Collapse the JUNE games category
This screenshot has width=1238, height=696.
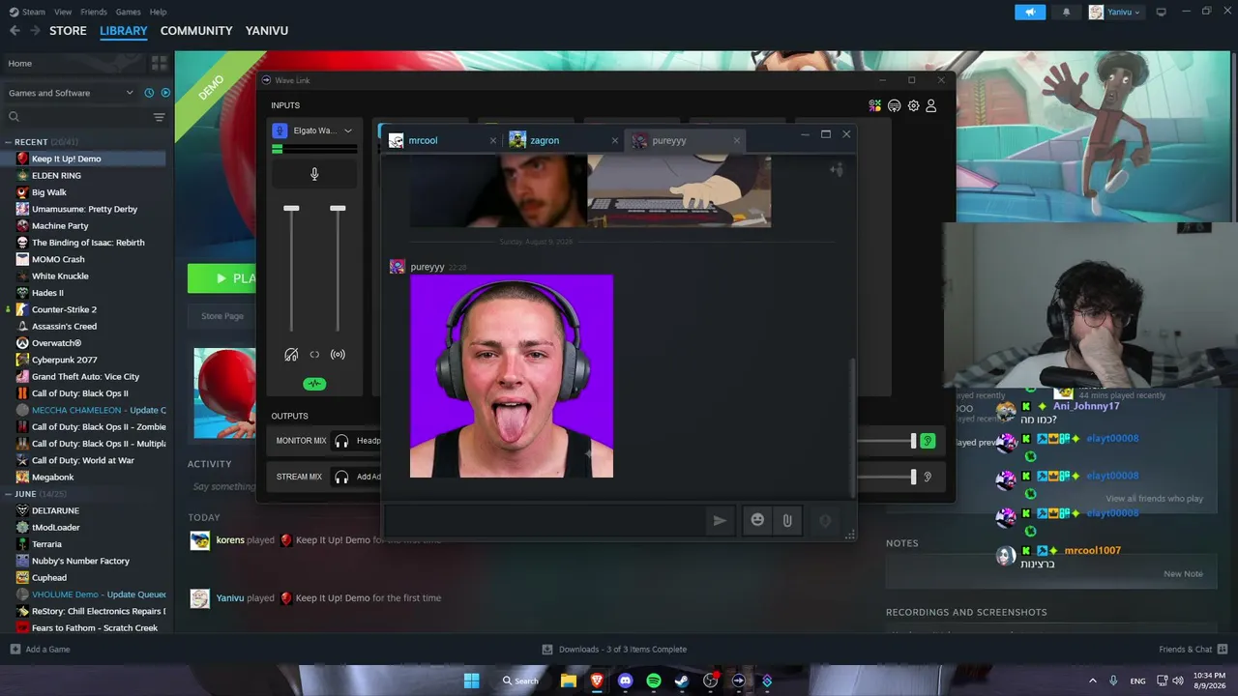point(10,494)
